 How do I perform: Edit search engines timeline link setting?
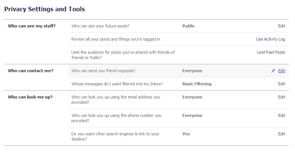[x=281, y=134]
